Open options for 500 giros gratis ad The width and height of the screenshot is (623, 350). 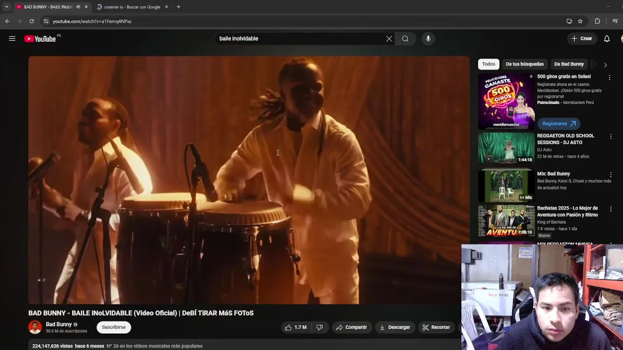point(609,77)
